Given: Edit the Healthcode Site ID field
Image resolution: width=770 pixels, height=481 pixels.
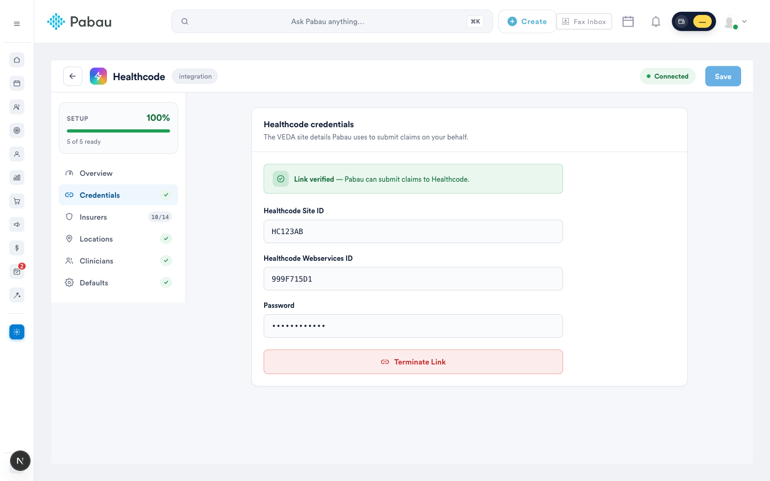Looking at the screenshot, I should point(413,231).
